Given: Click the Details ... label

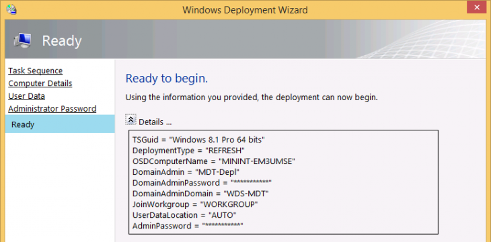Looking at the screenshot, I should pyautogui.click(x=155, y=122).
